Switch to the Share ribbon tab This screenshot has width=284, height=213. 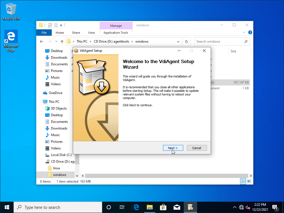[x=76, y=33]
